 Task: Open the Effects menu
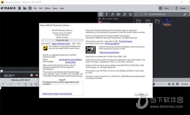click(x=47, y=8)
